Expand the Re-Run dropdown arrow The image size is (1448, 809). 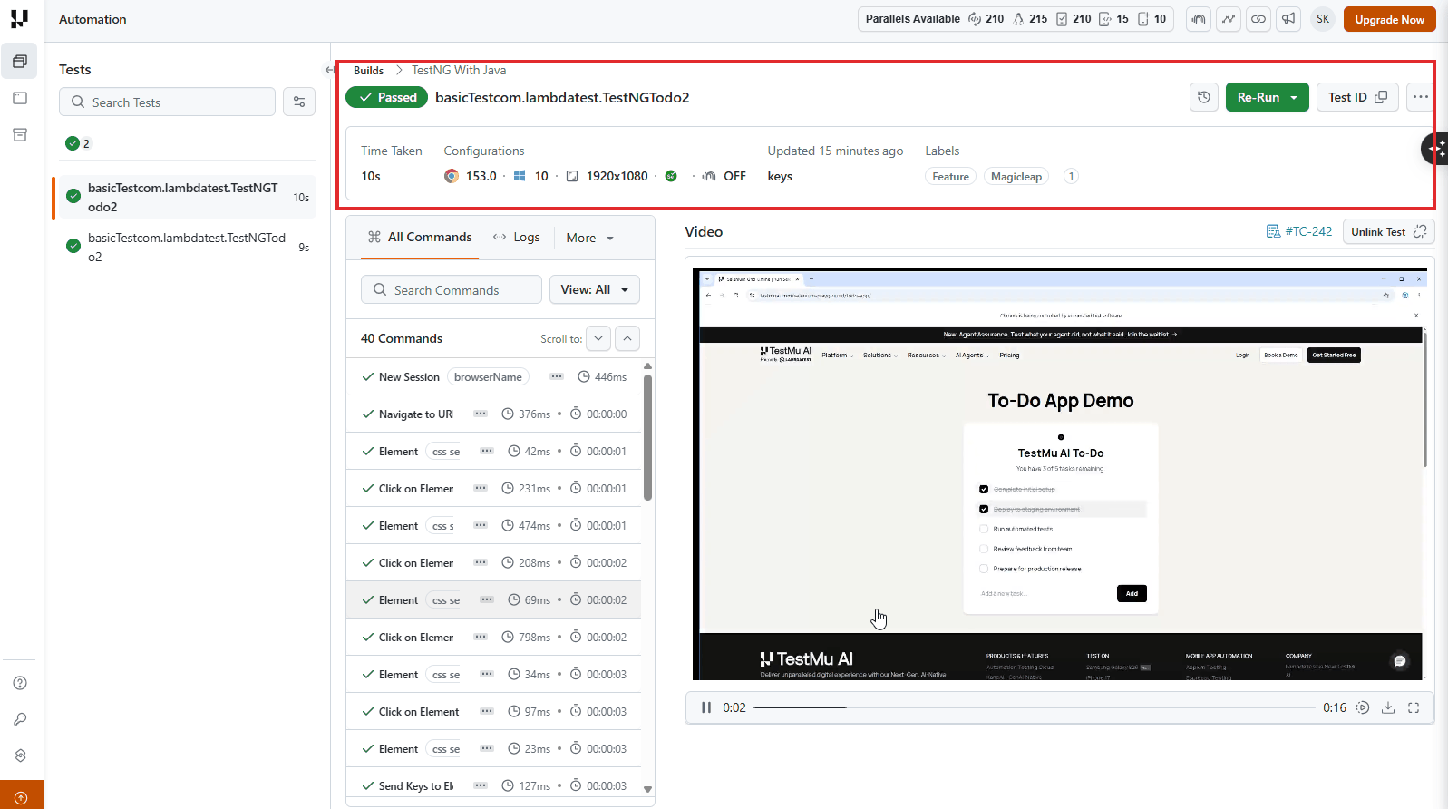[x=1294, y=97]
